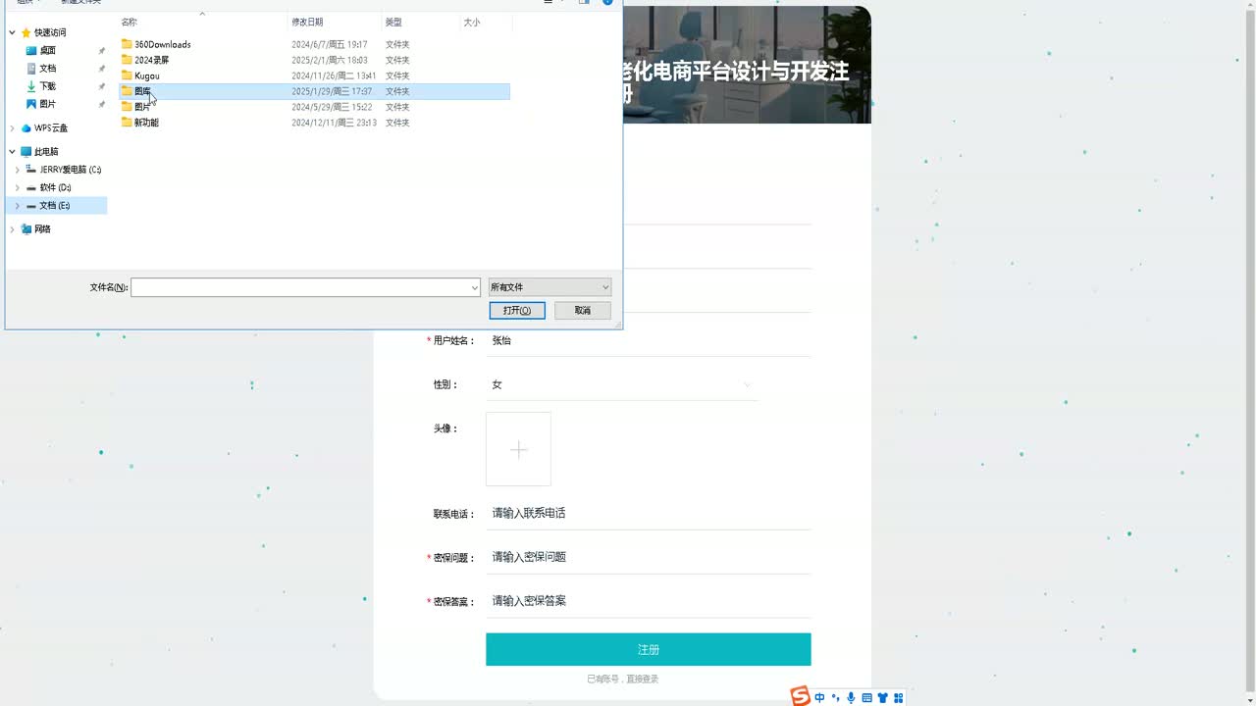The image size is (1256, 706).
Task: Expand the WPS云盘 tree node
Action: [13, 128]
